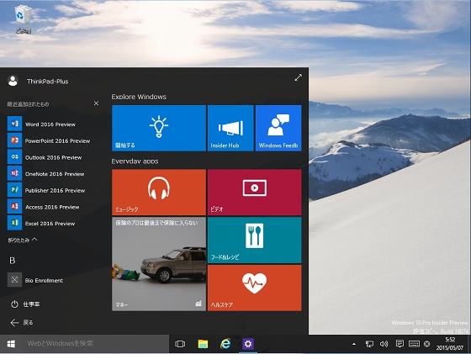
Task: Open the Video tile
Action: [254, 193]
